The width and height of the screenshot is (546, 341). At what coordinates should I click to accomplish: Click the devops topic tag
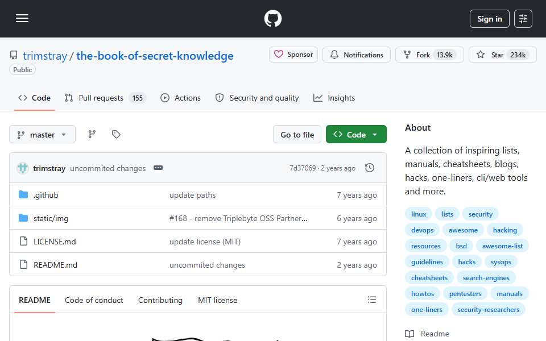[x=422, y=230]
